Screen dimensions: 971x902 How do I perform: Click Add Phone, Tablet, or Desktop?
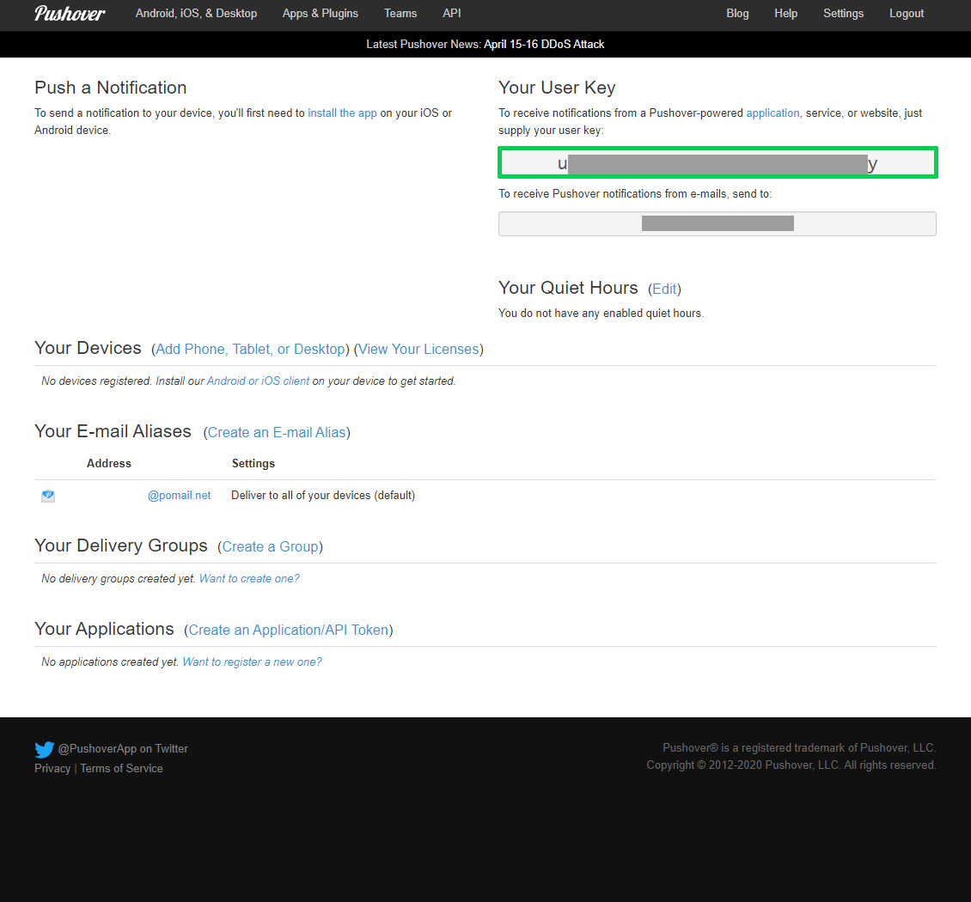250,349
